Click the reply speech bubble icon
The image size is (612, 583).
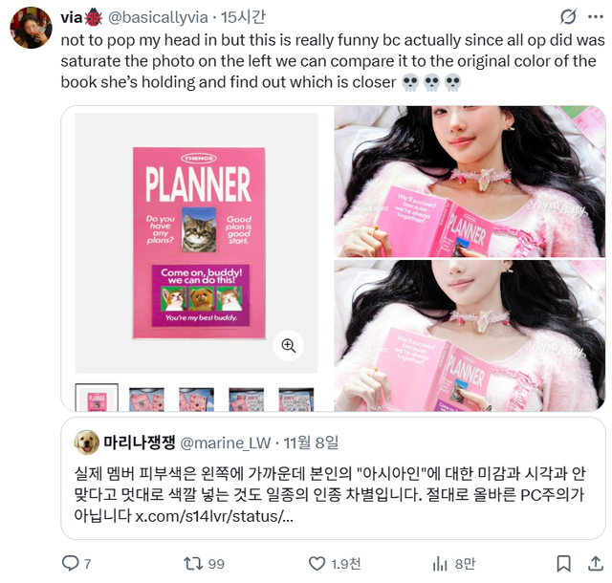[x=70, y=563]
